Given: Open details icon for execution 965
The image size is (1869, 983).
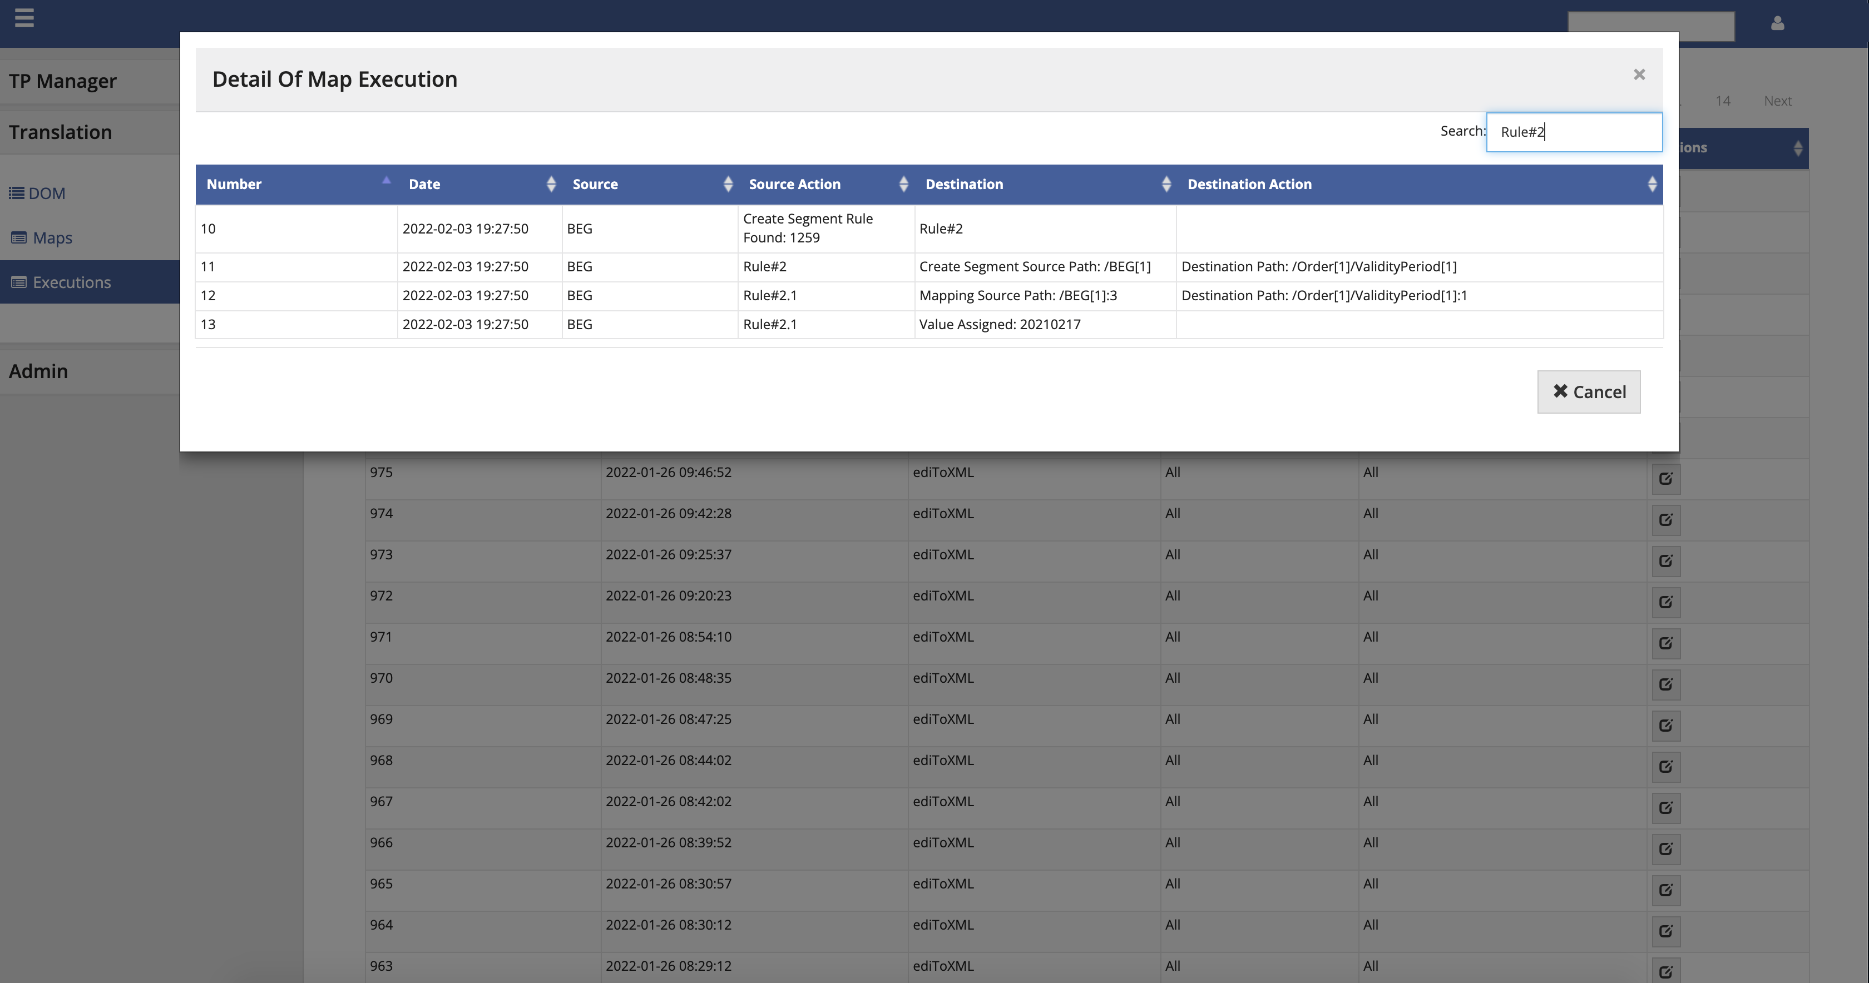Looking at the screenshot, I should [1666, 891].
